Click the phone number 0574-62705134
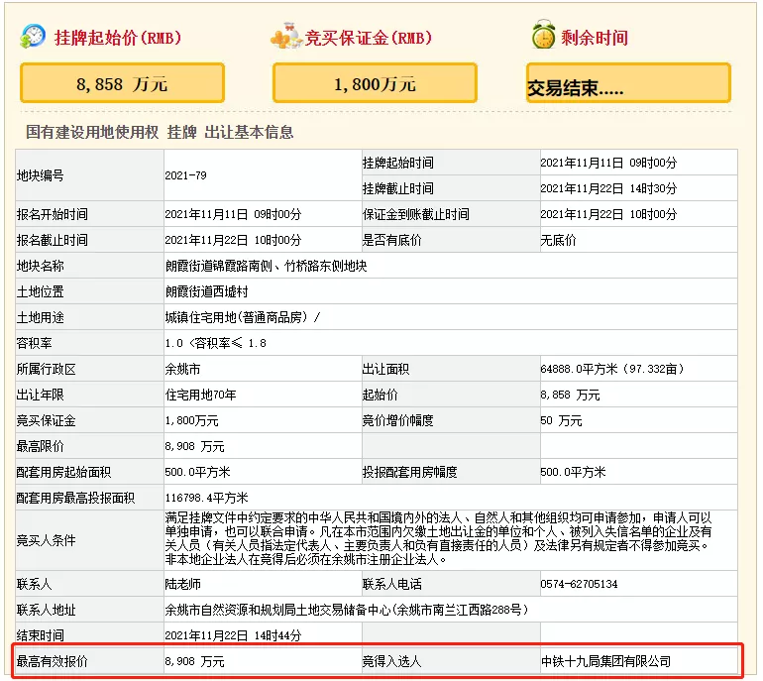 tap(579, 584)
